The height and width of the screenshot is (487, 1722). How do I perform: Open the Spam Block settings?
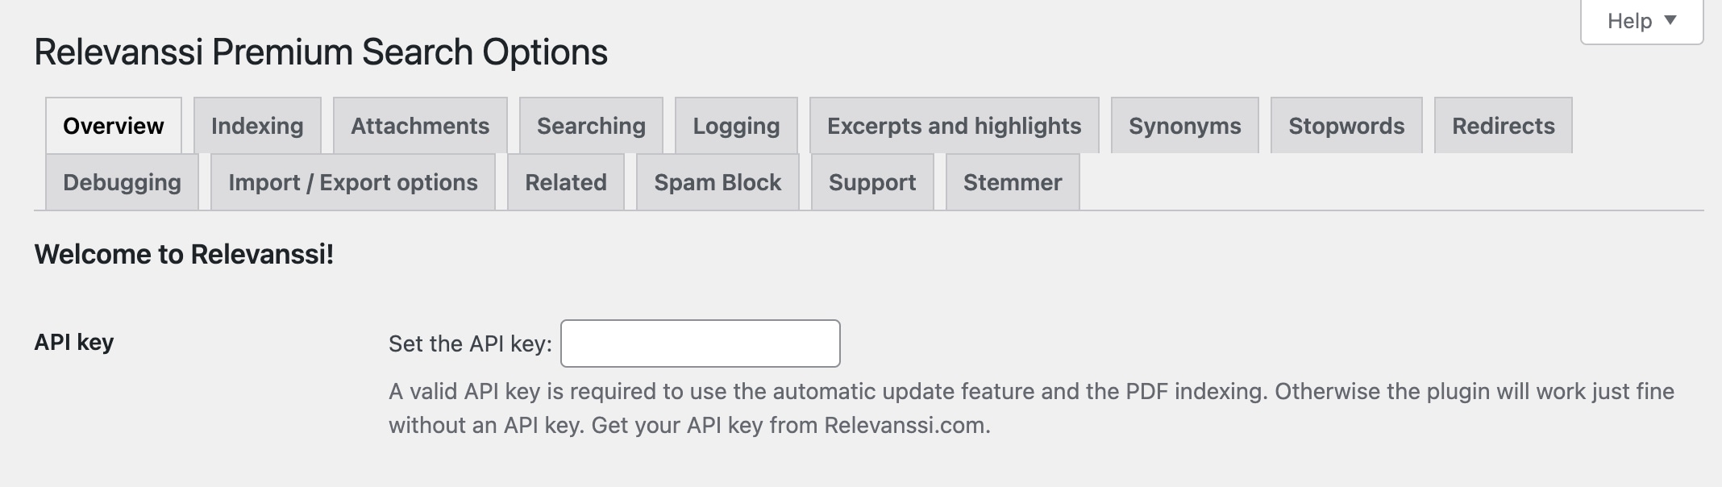717,182
